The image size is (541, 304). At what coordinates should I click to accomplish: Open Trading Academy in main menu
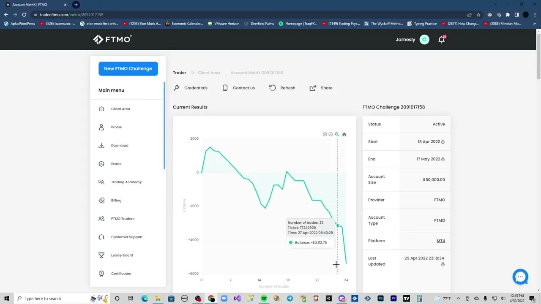(126, 182)
